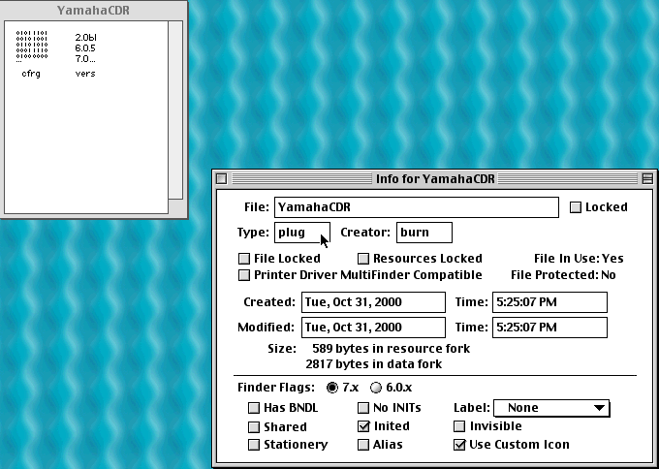The image size is (659, 469).
Task: Click the 'File In Use: Yes' text
Action: coord(579,259)
